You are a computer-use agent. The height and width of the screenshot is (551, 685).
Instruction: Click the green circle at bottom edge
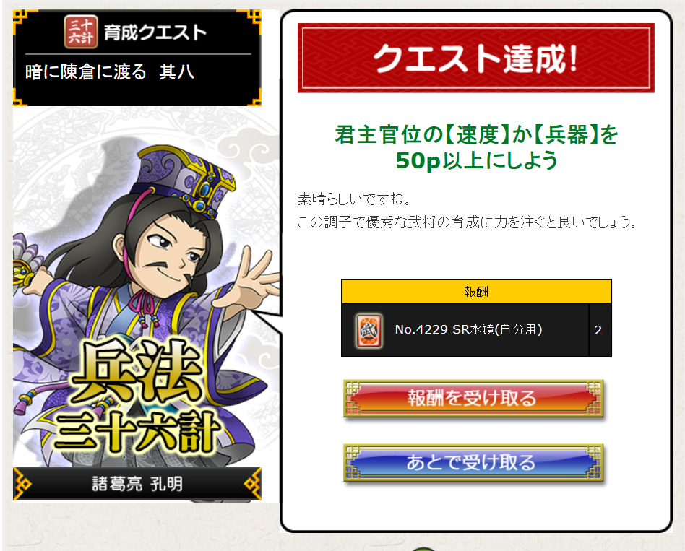423,548
